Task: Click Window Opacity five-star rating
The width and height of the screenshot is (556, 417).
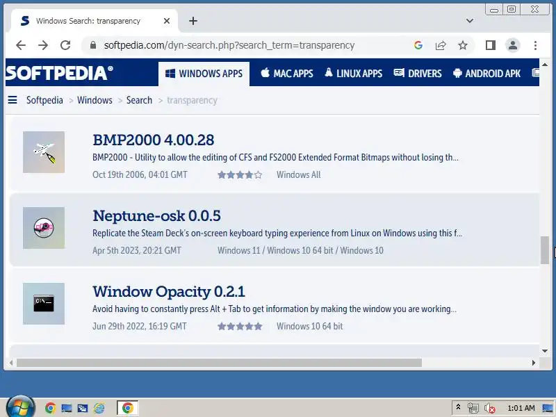Action: [x=240, y=326]
